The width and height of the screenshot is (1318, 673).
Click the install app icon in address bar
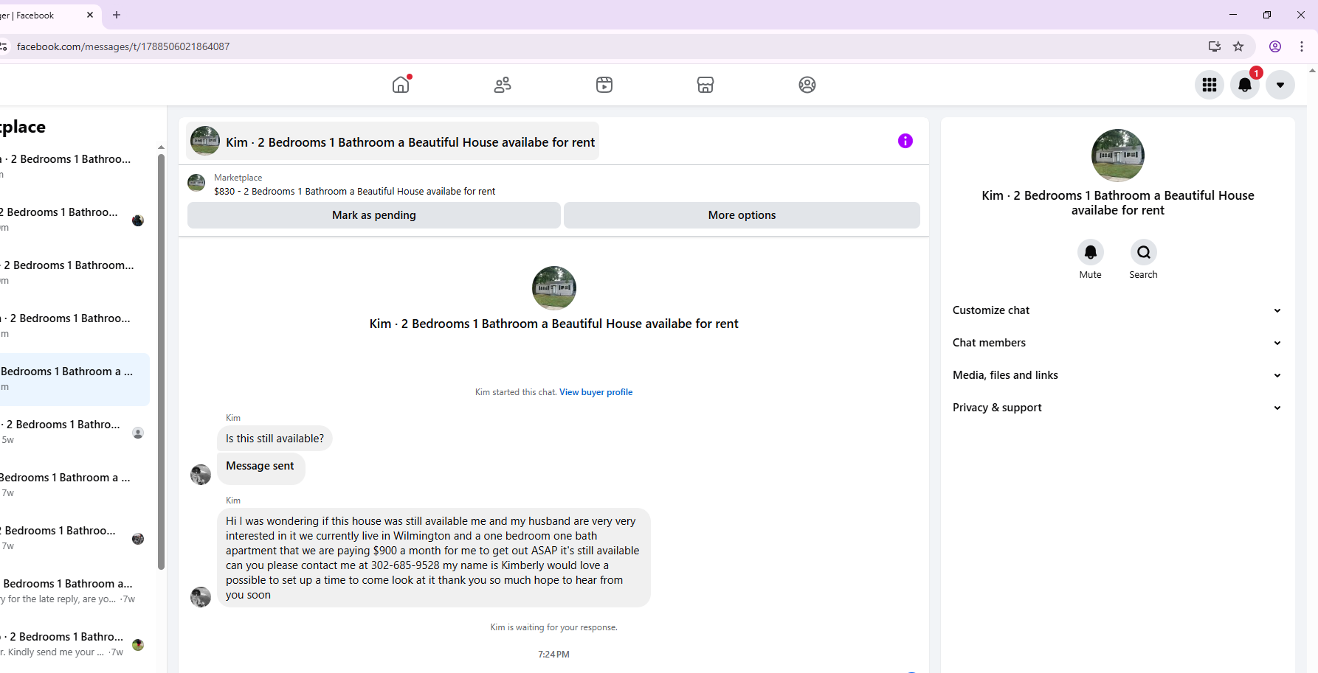1215,46
